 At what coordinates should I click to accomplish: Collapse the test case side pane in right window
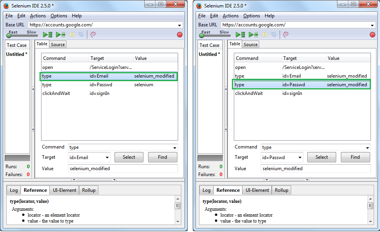click(226, 110)
